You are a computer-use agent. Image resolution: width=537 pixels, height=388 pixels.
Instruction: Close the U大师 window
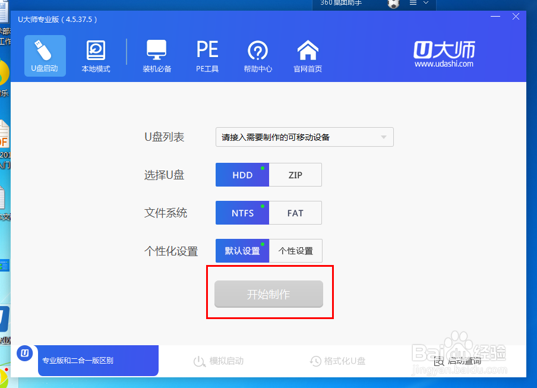pos(516,17)
